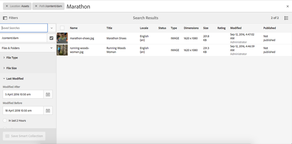292x144 pixels.
Task: Sort results by the Modified column header
Action: 236,28
